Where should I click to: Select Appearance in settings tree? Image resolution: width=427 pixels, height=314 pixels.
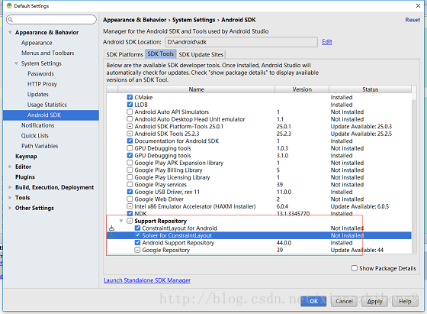(x=37, y=43)
